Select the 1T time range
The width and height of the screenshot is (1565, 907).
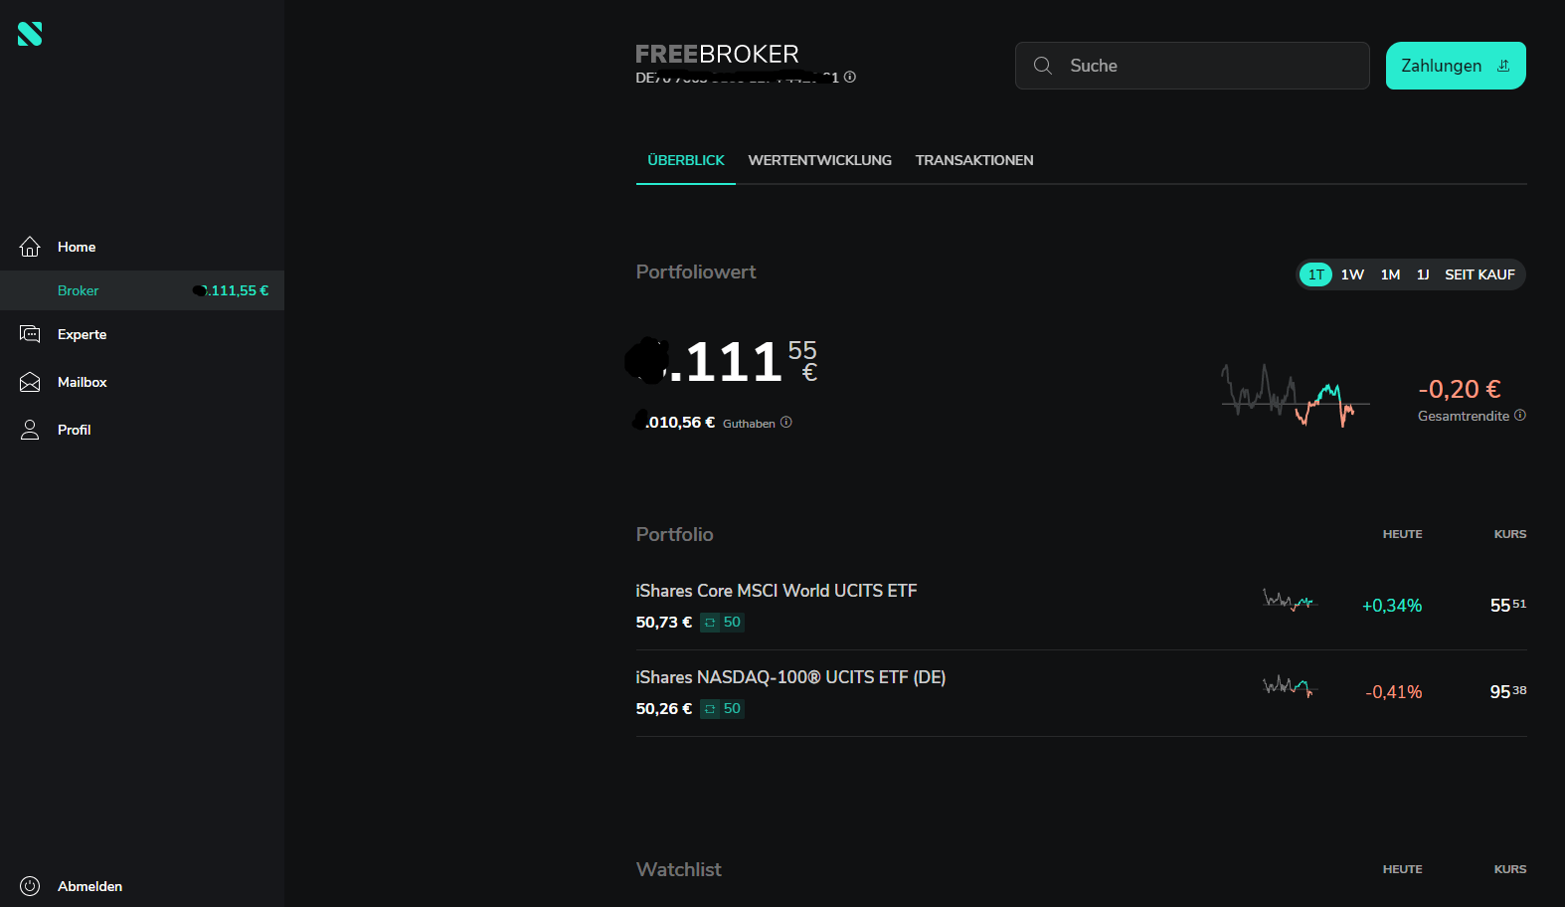[1315, 274]
